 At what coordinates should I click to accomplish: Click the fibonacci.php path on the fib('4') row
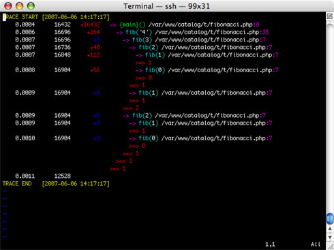pos(207,32)
